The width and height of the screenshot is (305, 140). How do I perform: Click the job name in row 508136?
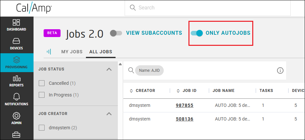click(232, 119)
